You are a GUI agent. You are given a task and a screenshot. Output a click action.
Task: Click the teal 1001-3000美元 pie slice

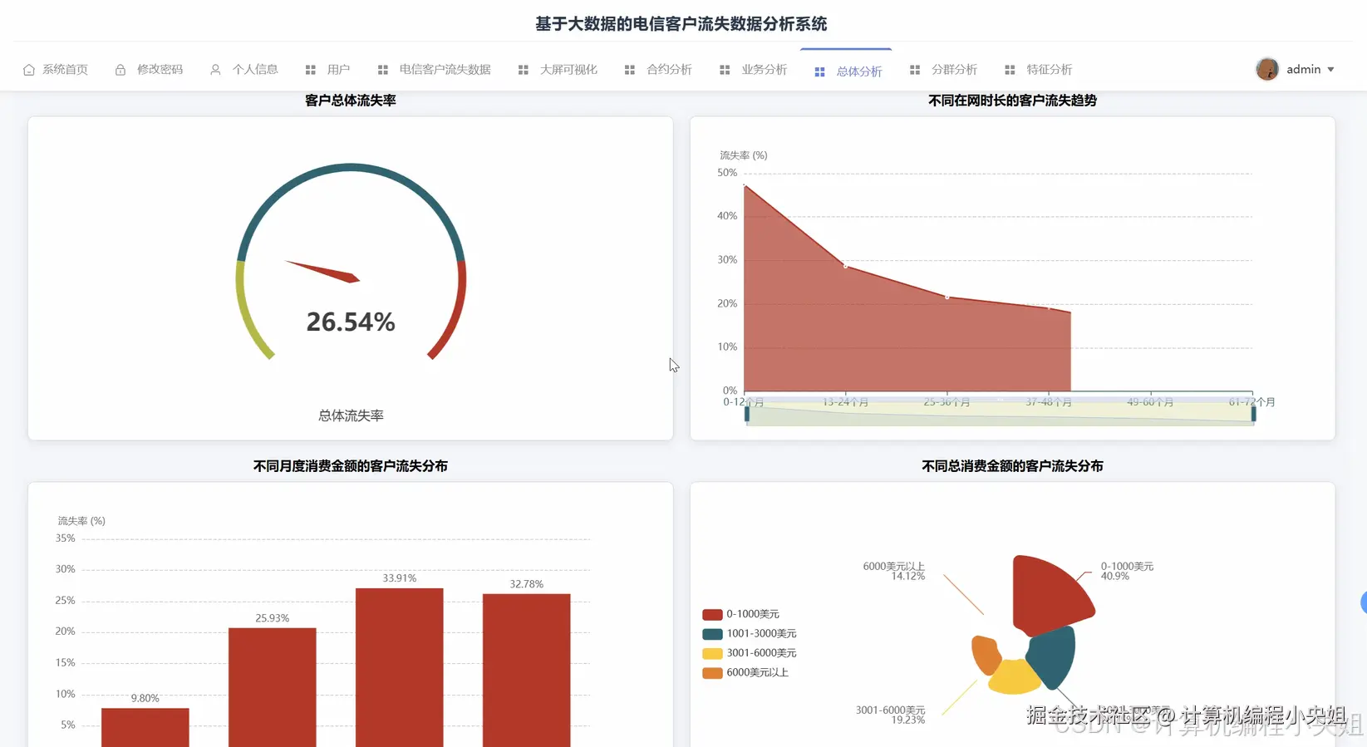point(1053,656)
